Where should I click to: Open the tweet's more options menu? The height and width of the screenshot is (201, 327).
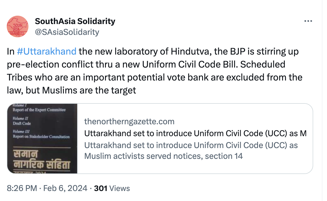point(308,21)
